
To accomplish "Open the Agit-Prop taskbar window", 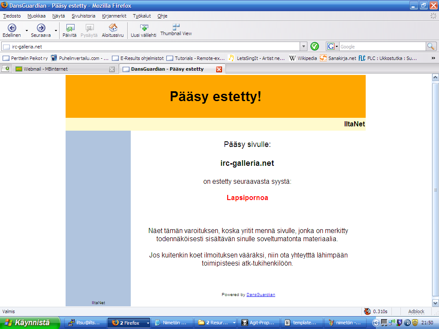I will [x=259, y=323].
